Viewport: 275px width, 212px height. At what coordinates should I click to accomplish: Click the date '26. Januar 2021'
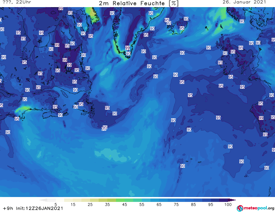coord(244,2)
